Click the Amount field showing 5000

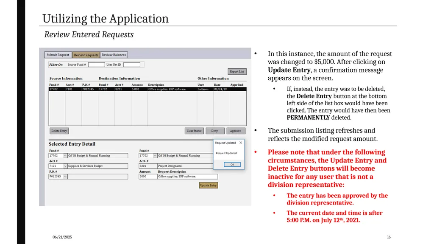(x=148, y=177)
